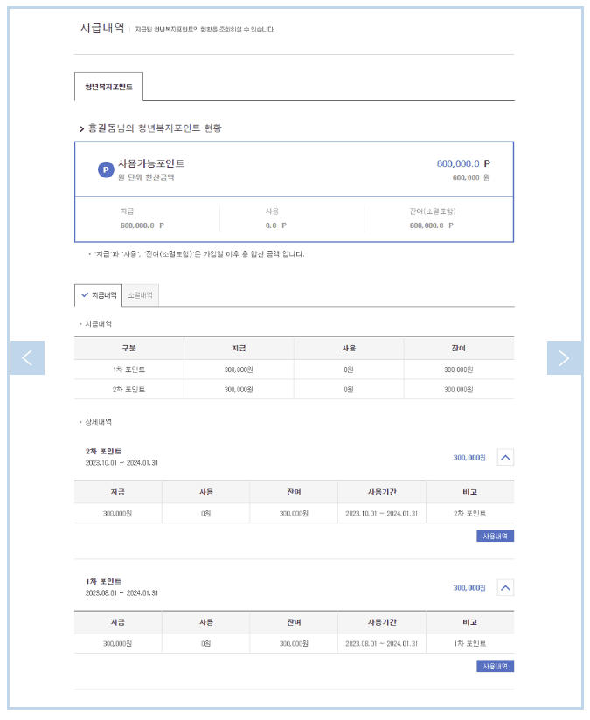The width and height of the screenshot is (590, 720).
Task: Select the 지급내역 sub-tab
Action: click(102, 294)
